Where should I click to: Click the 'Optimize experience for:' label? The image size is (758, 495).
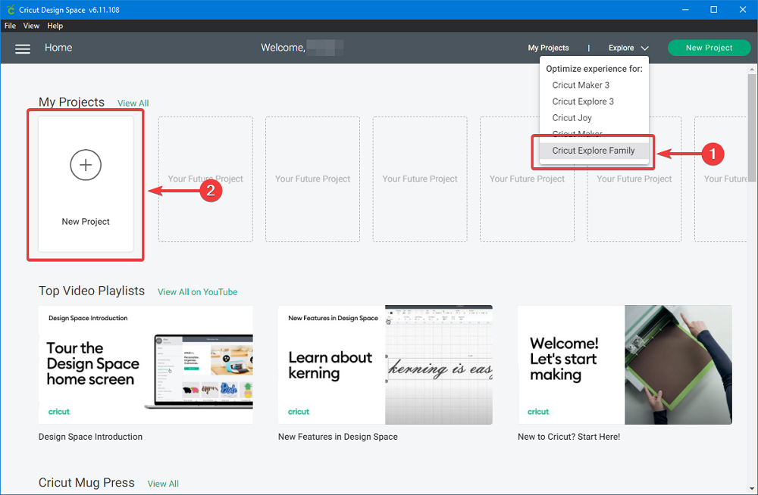tap(594, 69)
